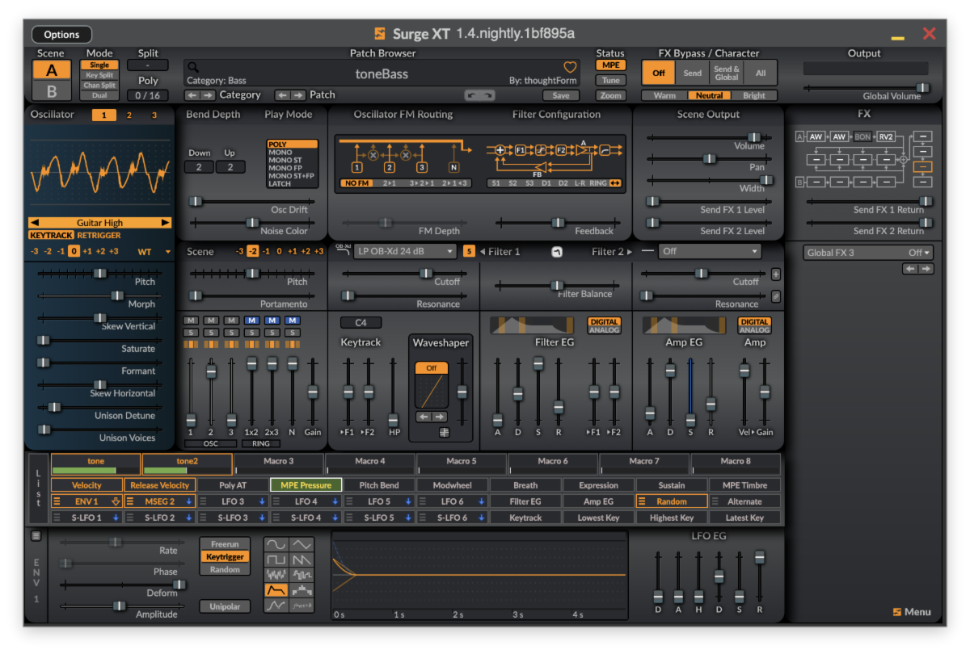The height and width of the screenshot is (654, 970).
Task: Click the Save patch button
Action: (561, 95)
